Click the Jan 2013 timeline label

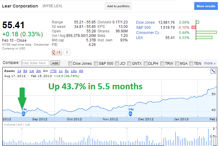pos(181,119)
